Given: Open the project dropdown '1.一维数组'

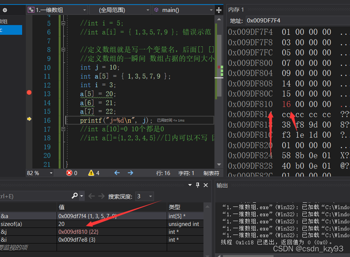Looking at the screenshot, I should click(x=57, y=10).
